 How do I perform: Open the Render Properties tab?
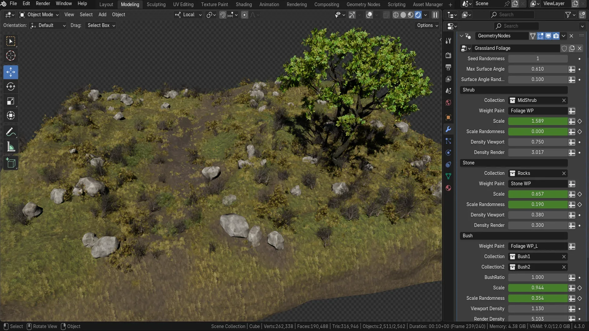448,55
